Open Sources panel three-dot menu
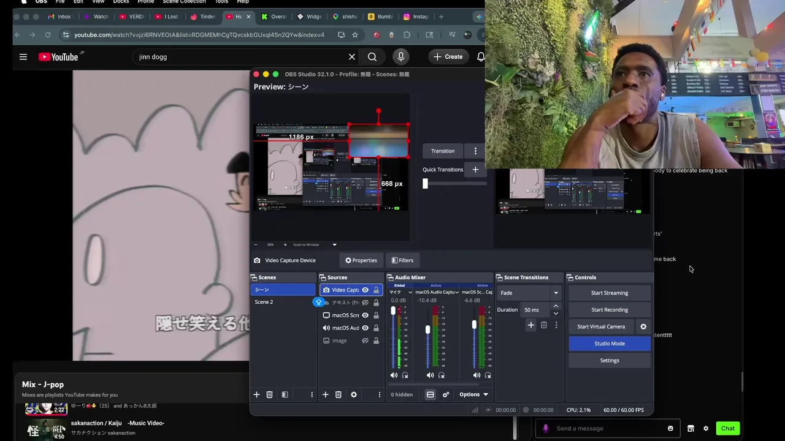 379,394
